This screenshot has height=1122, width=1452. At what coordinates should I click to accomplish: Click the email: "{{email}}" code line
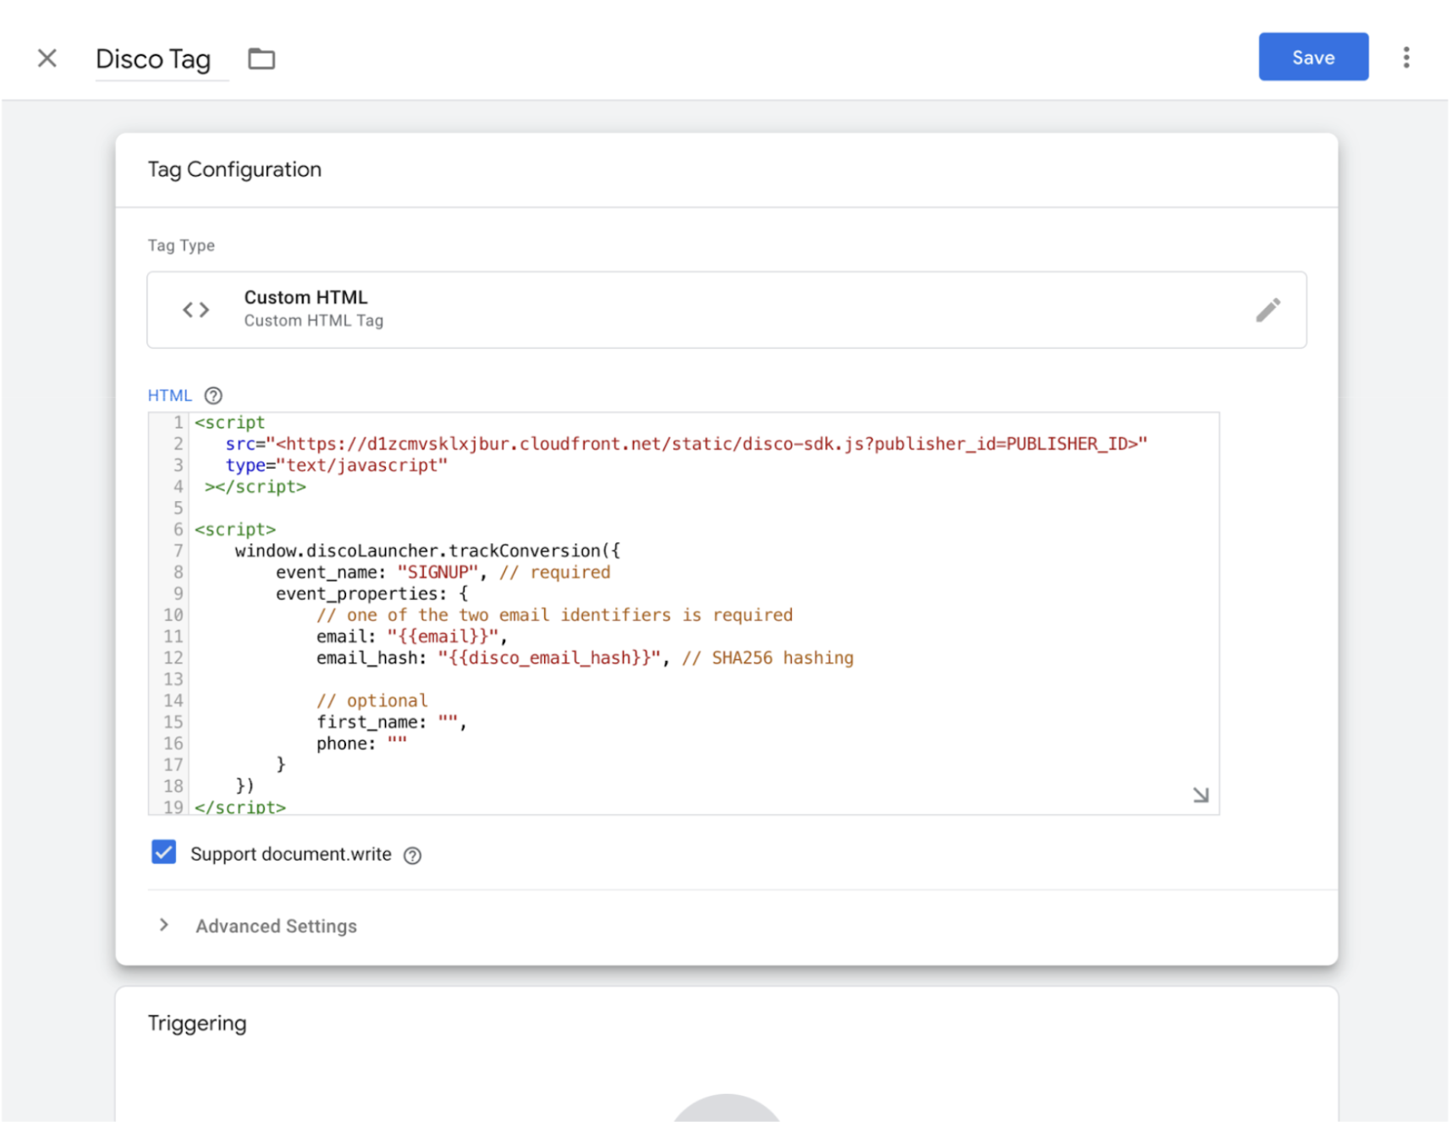(412, 636)
